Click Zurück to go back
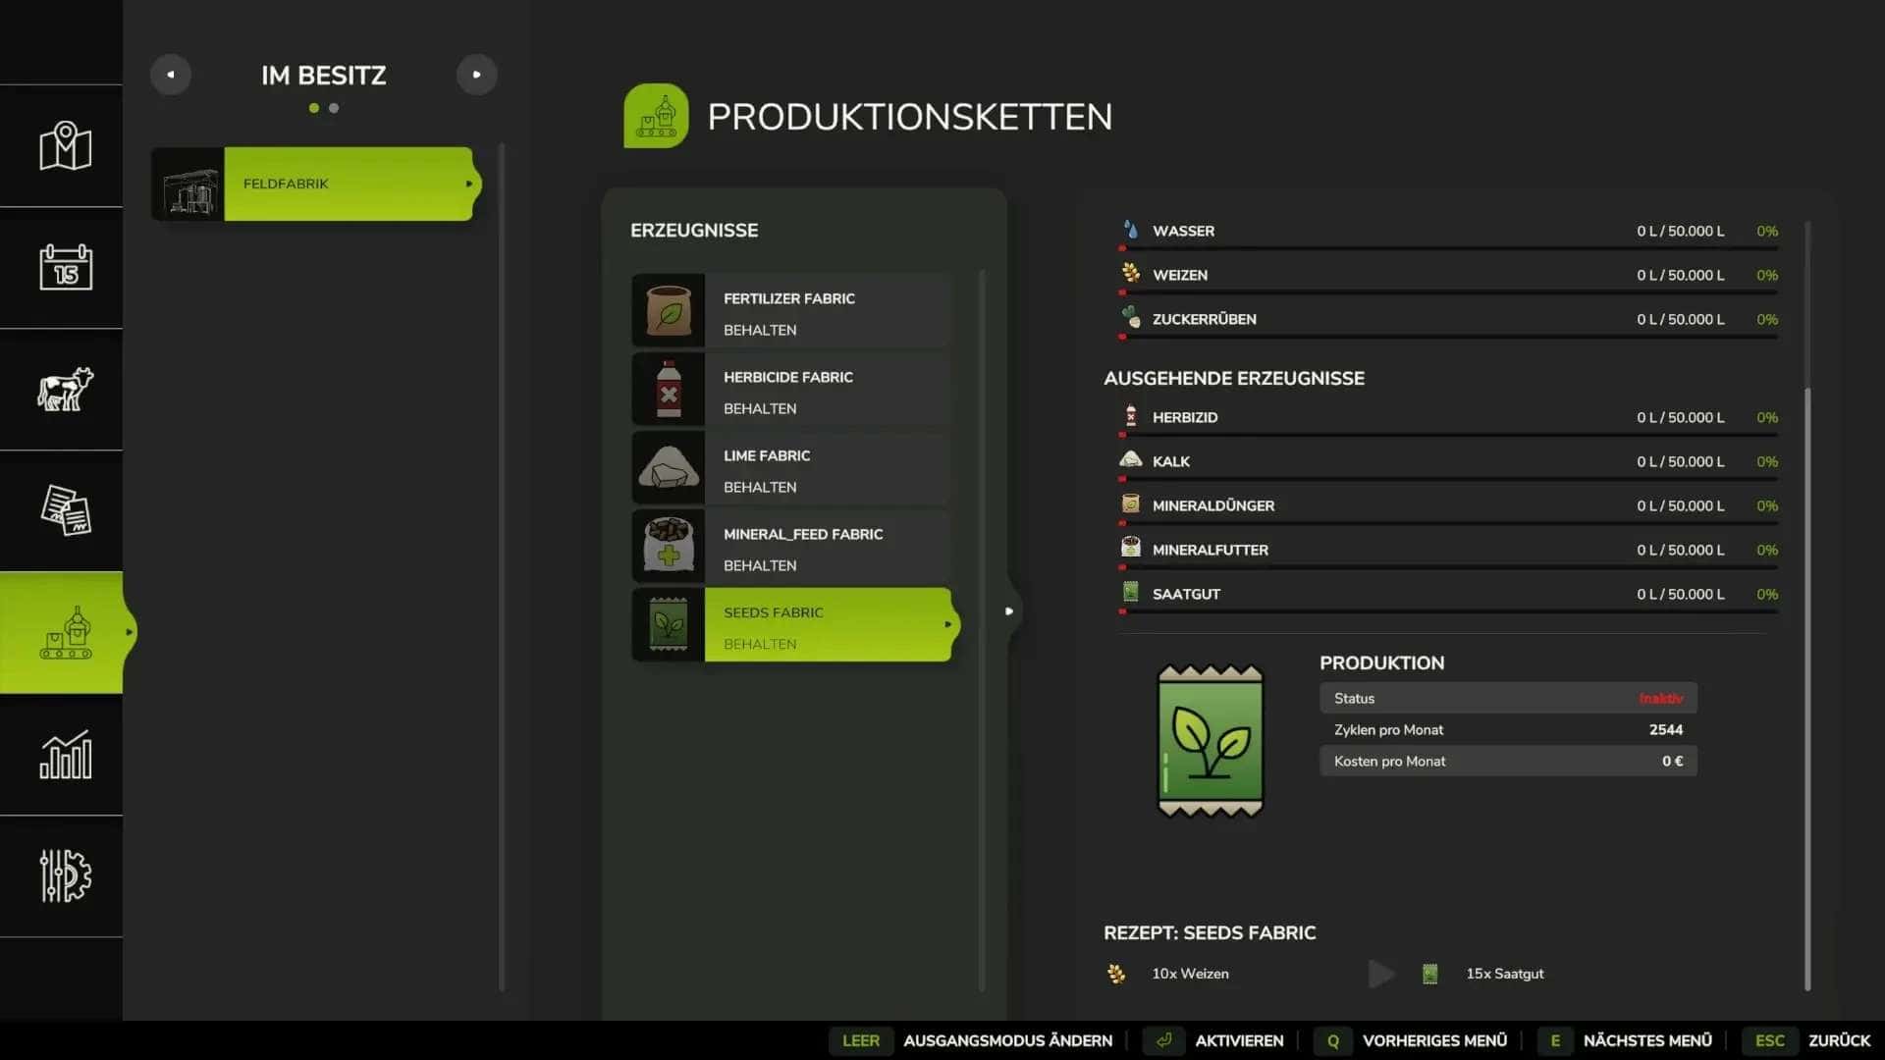 (1838, 1040)
